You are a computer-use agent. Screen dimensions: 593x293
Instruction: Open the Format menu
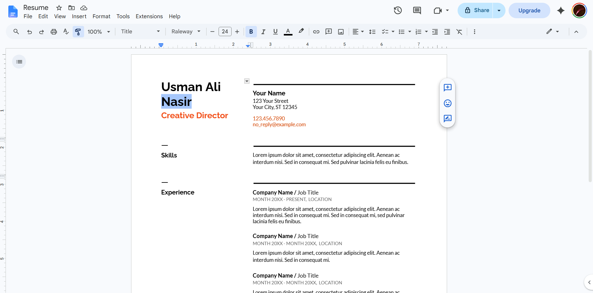pos(101,16)
